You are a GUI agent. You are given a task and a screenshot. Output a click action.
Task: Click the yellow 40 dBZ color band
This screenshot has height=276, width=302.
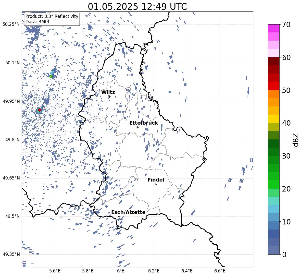[x=273, y=119]
